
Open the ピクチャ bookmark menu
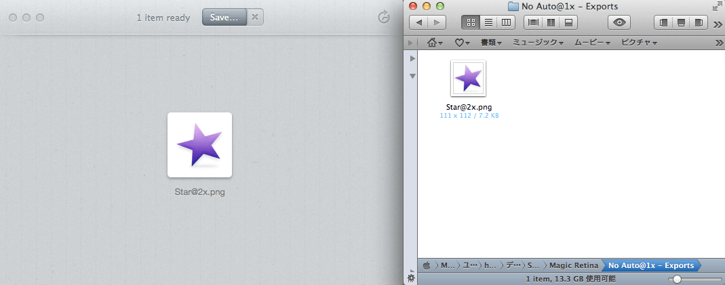coord(640,43)
